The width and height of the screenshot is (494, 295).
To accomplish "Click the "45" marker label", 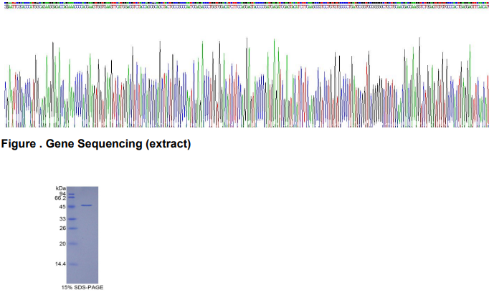I will click(x=62, y=207).
